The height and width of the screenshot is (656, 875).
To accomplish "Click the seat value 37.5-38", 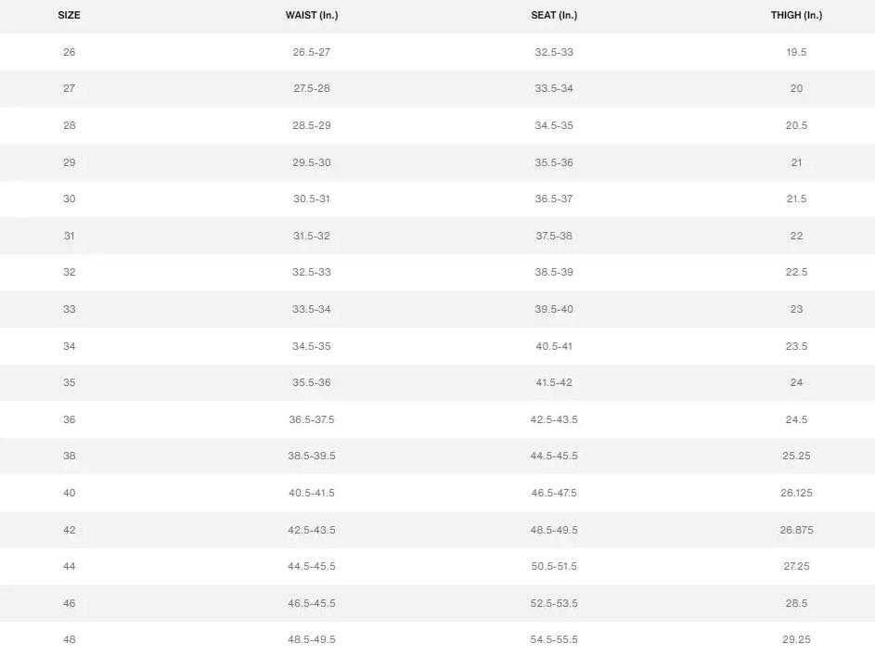I will (x=554, y=236).
